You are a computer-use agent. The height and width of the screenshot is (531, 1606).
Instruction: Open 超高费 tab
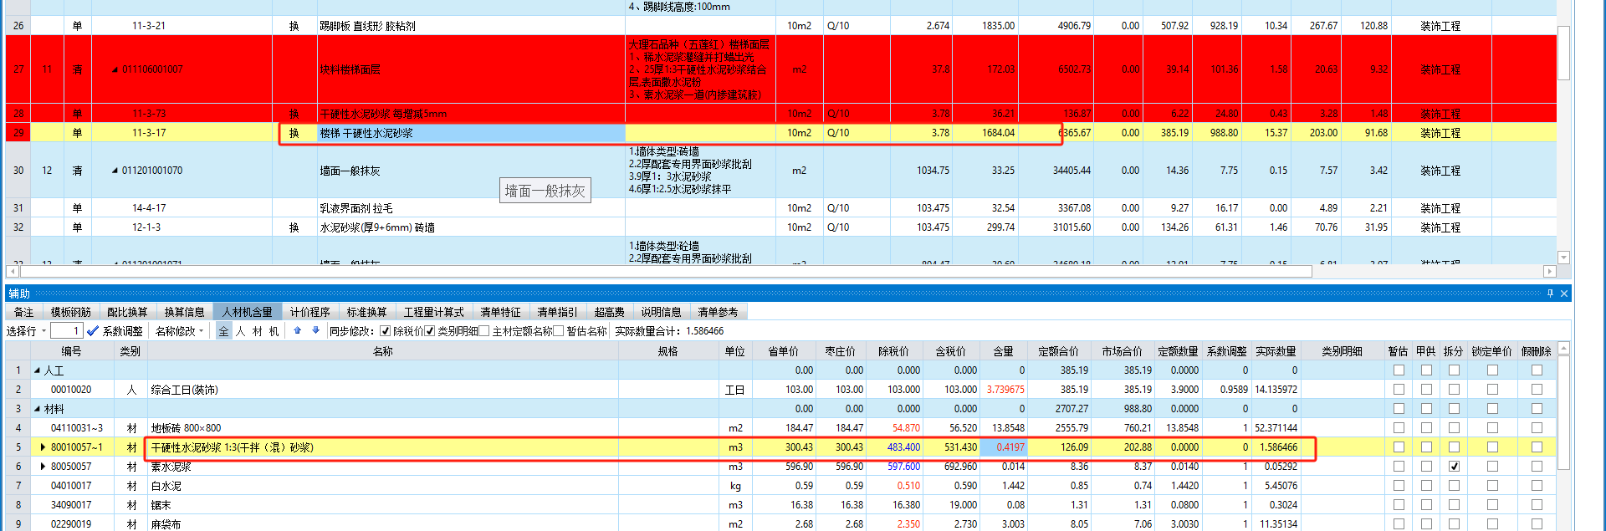[610, 312]
